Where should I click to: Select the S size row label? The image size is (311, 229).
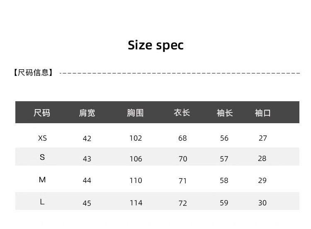click(42, 157)
